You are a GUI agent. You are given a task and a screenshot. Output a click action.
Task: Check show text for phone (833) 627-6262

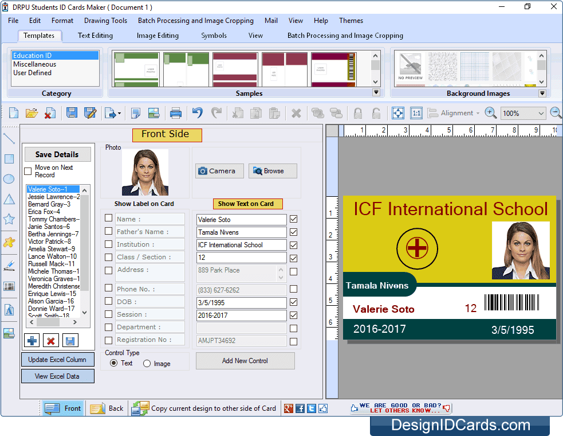click(293, 289)
